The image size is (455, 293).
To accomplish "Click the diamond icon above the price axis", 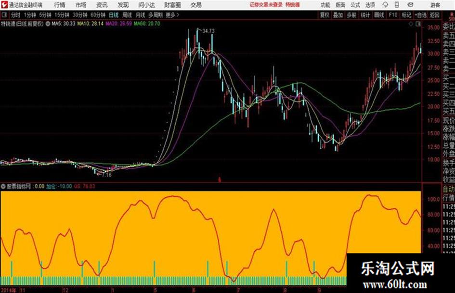I will (x=411, y=24).
